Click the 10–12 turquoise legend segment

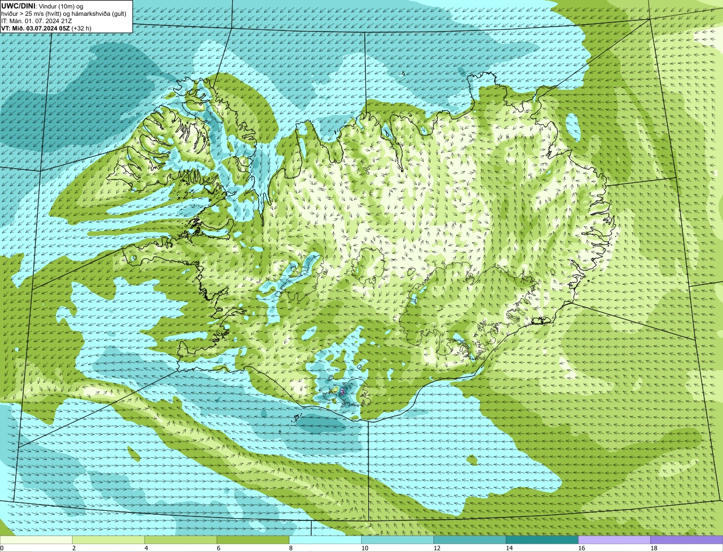pyautogui.click(x=398, y=540)
